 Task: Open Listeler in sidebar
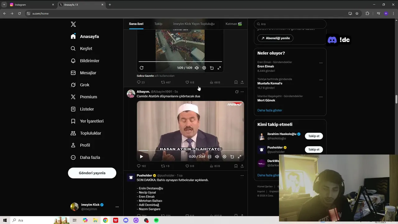[82, 109]
